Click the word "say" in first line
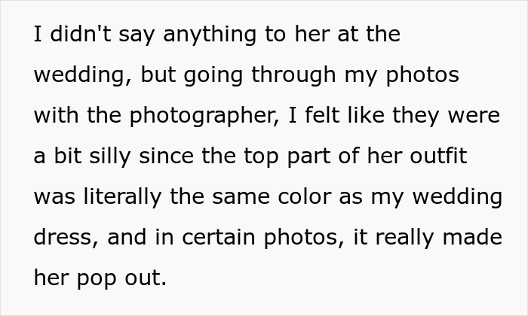 tap(137, 36)
